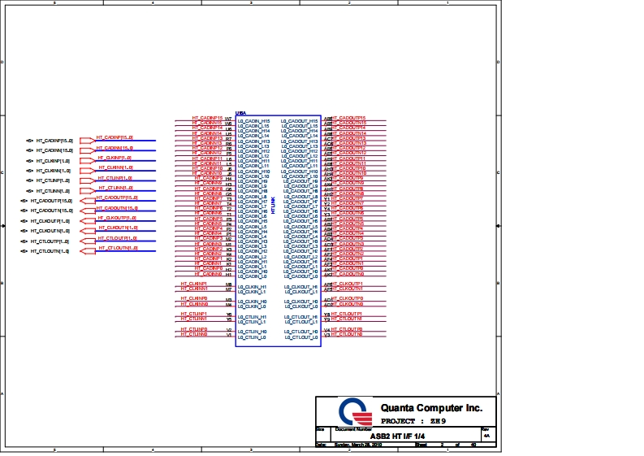Click the HT_CLKOUTN[1..0] output port symbol
Viewport: 644px width, 456px height.
tap(88, 231)
